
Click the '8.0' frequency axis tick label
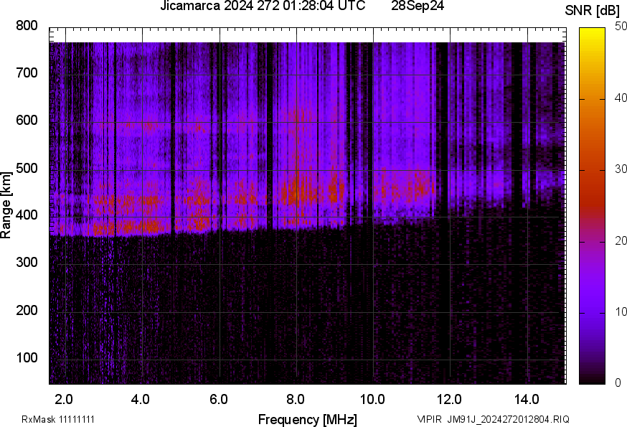[296, 399]
